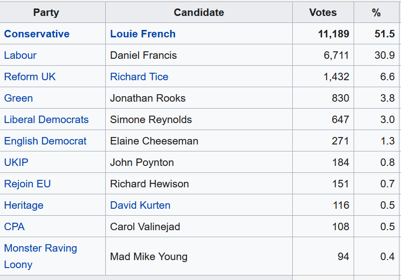Select the 11,189 votes cell

click(x=333, y=34)
